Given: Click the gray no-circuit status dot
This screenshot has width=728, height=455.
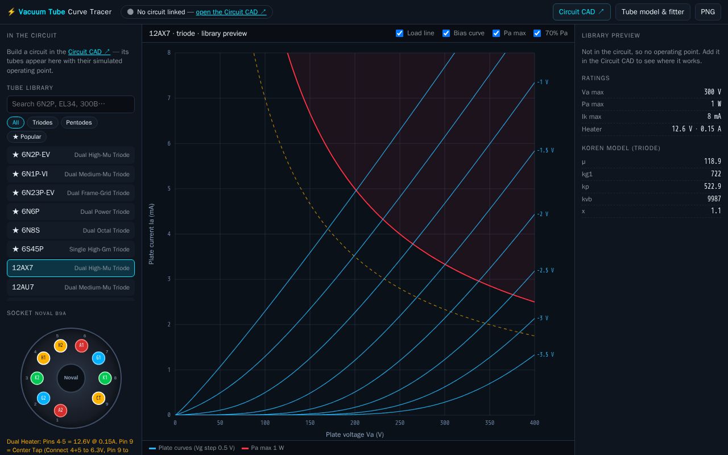Looking at the screenshot, I should pyautogui.click(x=130, y=12).
